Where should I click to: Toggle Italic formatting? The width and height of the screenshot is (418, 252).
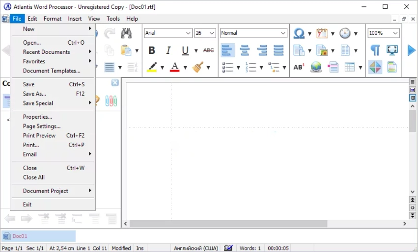(168, 50)
